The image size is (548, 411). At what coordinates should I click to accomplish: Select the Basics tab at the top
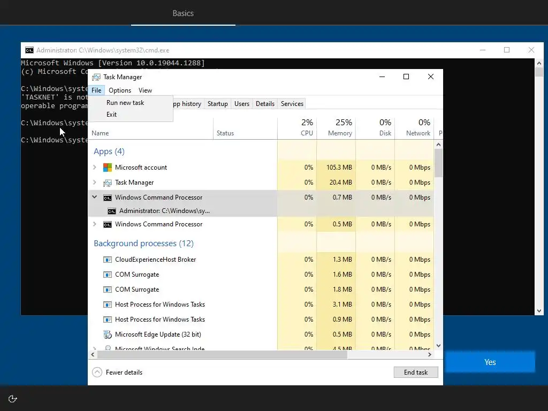183,13
